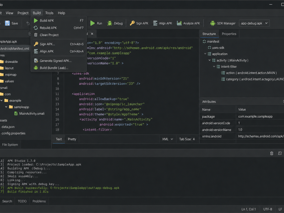This screenshot has width=284, height=213.
Task: Open the File System tab
Action: (10, 145)
